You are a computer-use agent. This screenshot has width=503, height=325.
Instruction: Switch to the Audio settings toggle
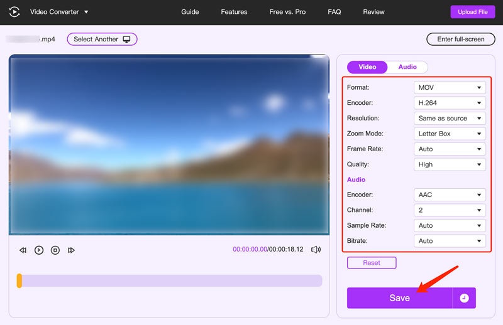click(407, 67)
